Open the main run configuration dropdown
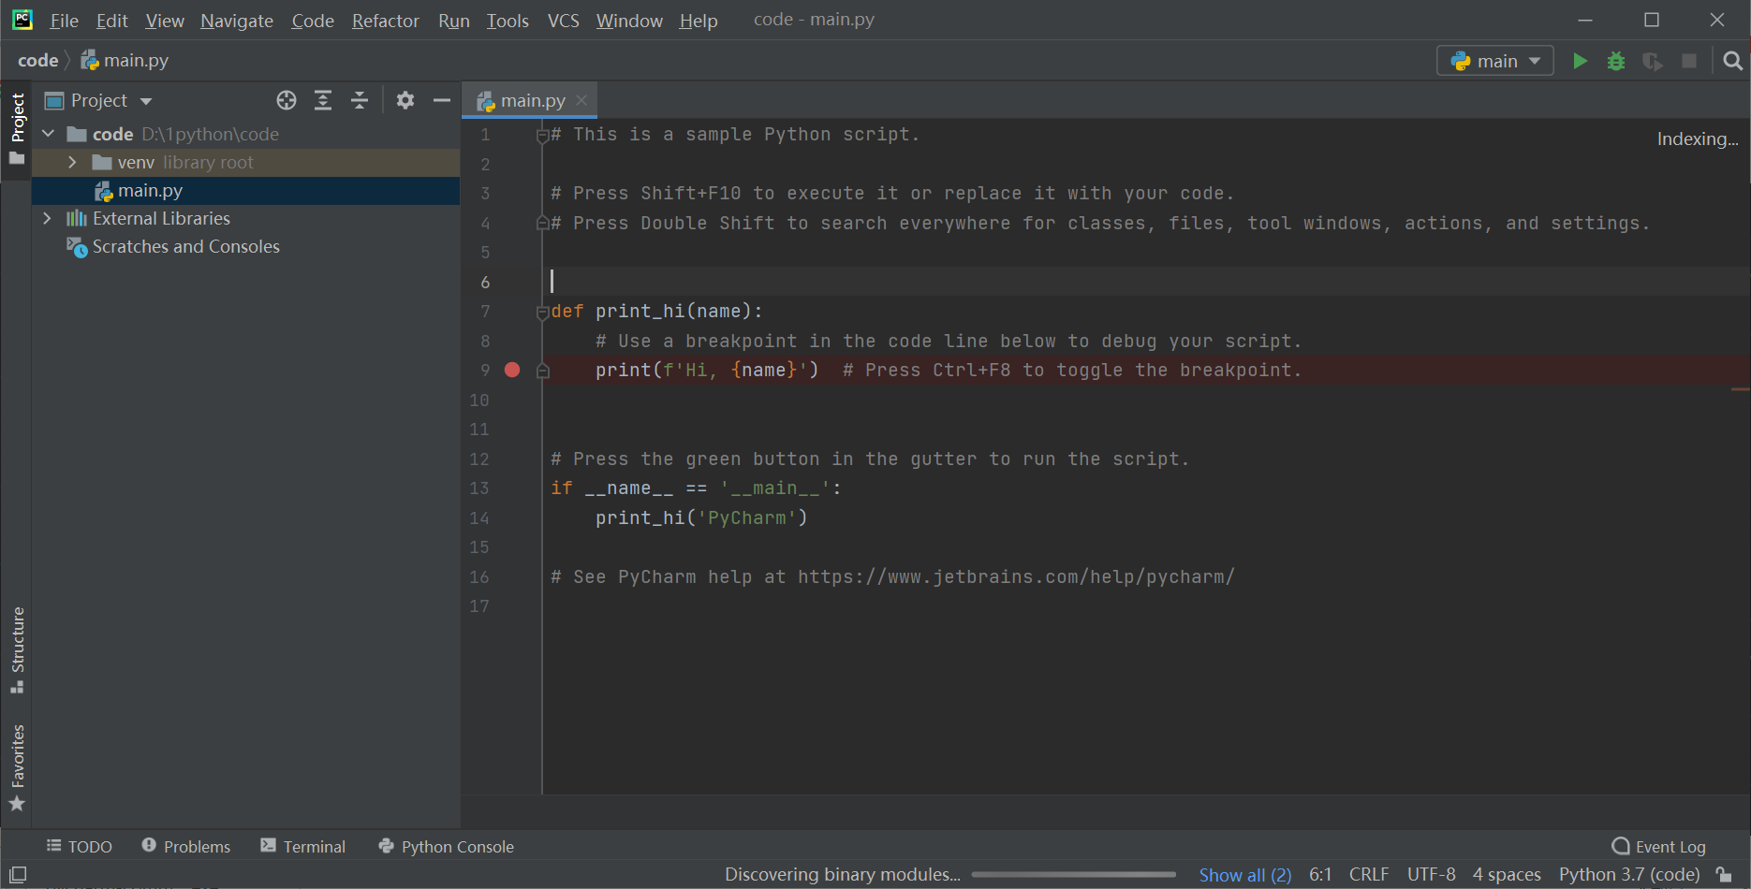The image size is (1751, 889). (x=1495, y=61)
